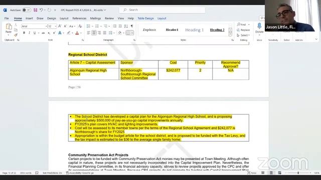Click the $242,077 cost table cell
This screenshot has height=180, width=321.
tap(173, 74)
